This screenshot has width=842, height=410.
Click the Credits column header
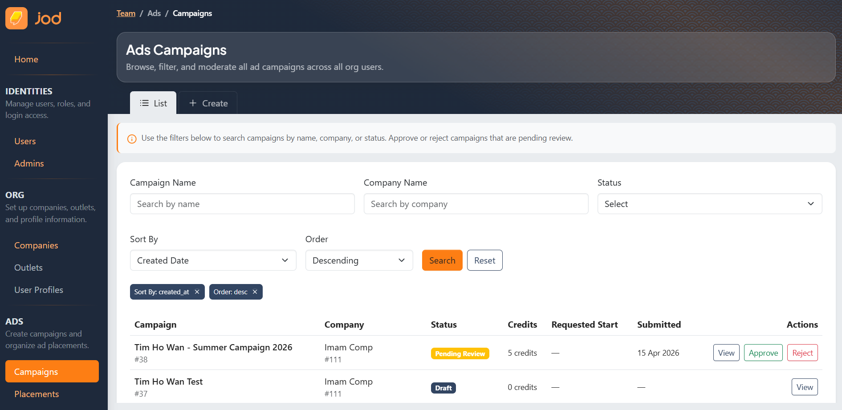click(522, 325)
